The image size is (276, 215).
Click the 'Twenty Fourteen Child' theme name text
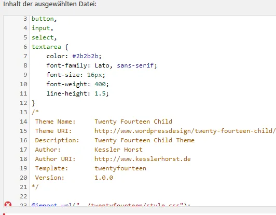tap(133, 122)
